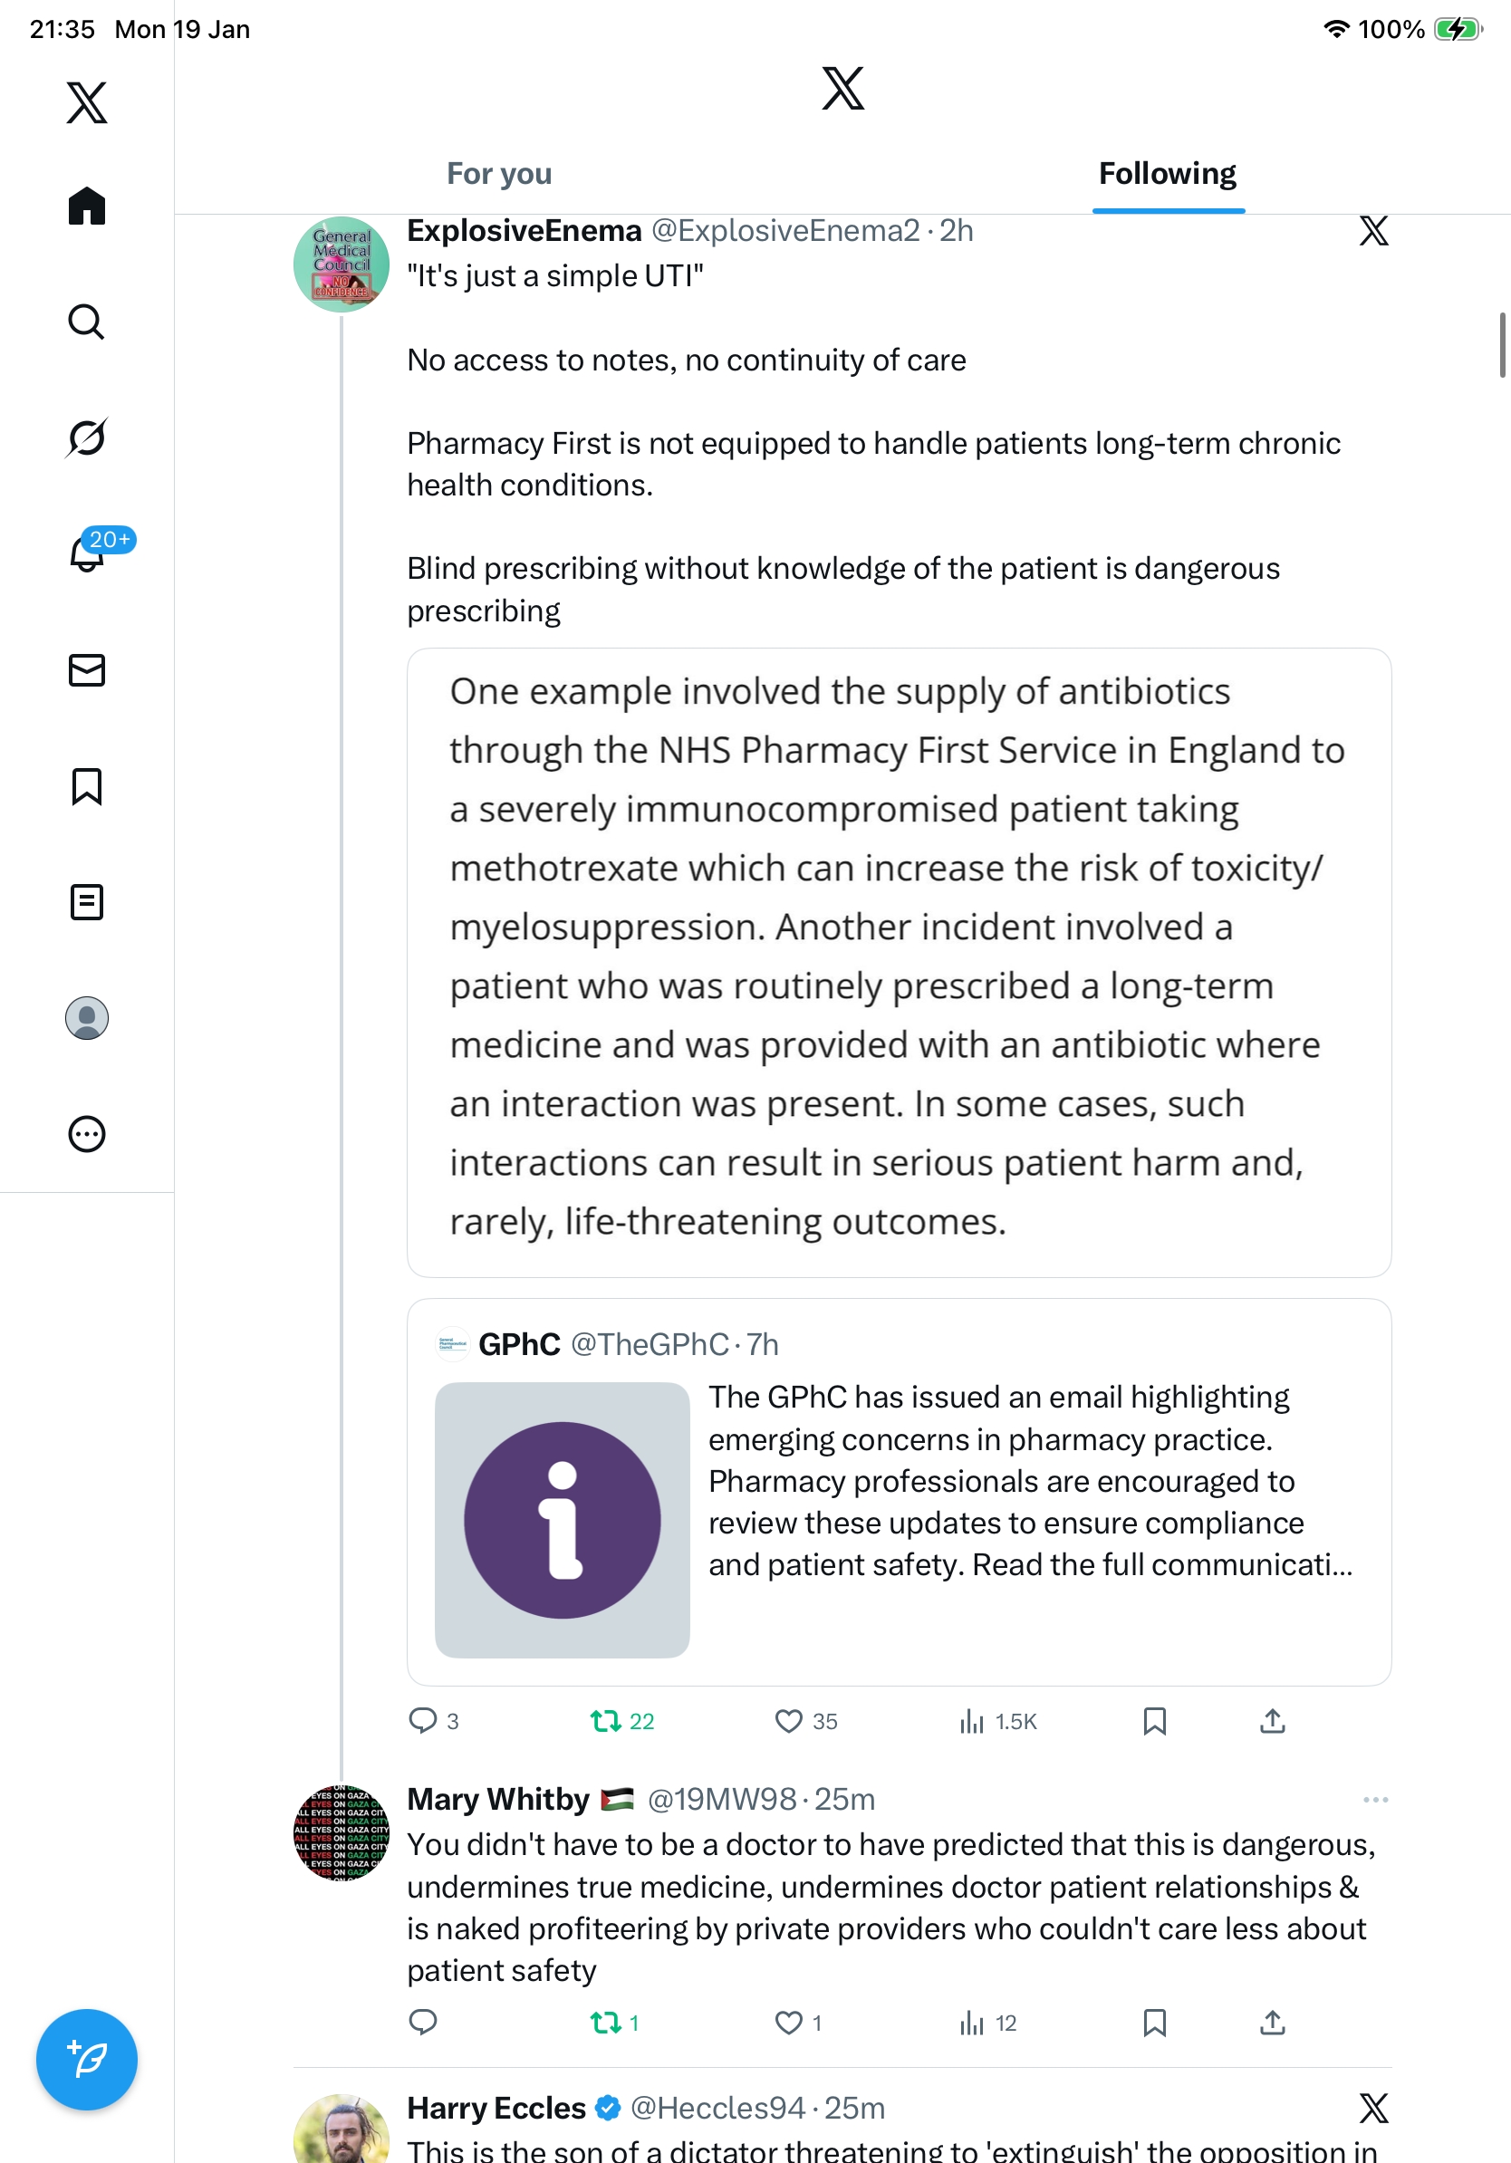Click the feed scrollbar thumb

1503,345
